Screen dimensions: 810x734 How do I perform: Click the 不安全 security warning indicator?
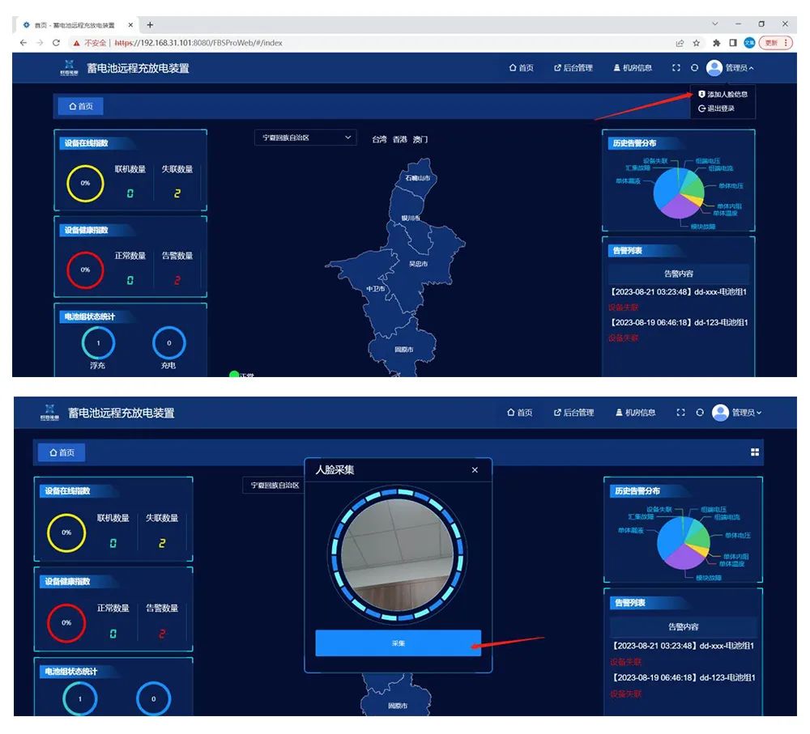pyautogui.click(x=90, y=43)
